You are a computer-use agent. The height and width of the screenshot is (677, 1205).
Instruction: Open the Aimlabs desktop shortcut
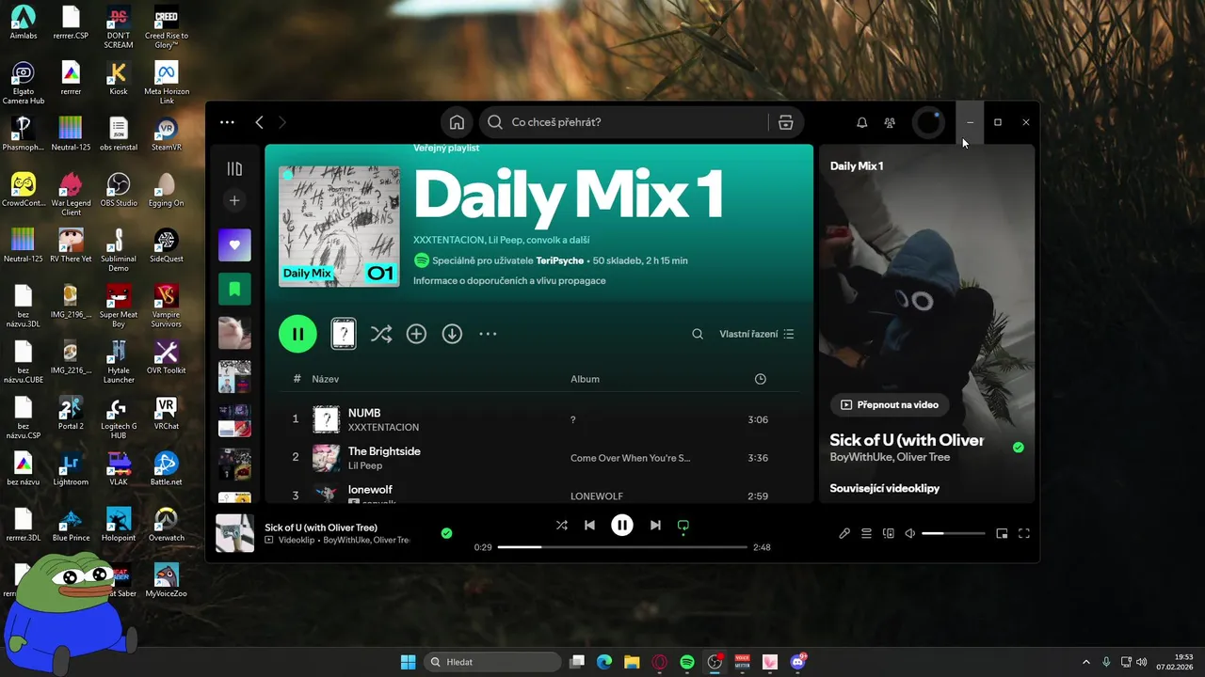[x=23, y=22]
